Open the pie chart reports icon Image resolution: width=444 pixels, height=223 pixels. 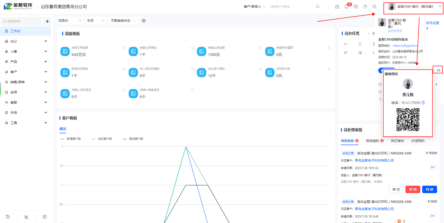point(365,7)
